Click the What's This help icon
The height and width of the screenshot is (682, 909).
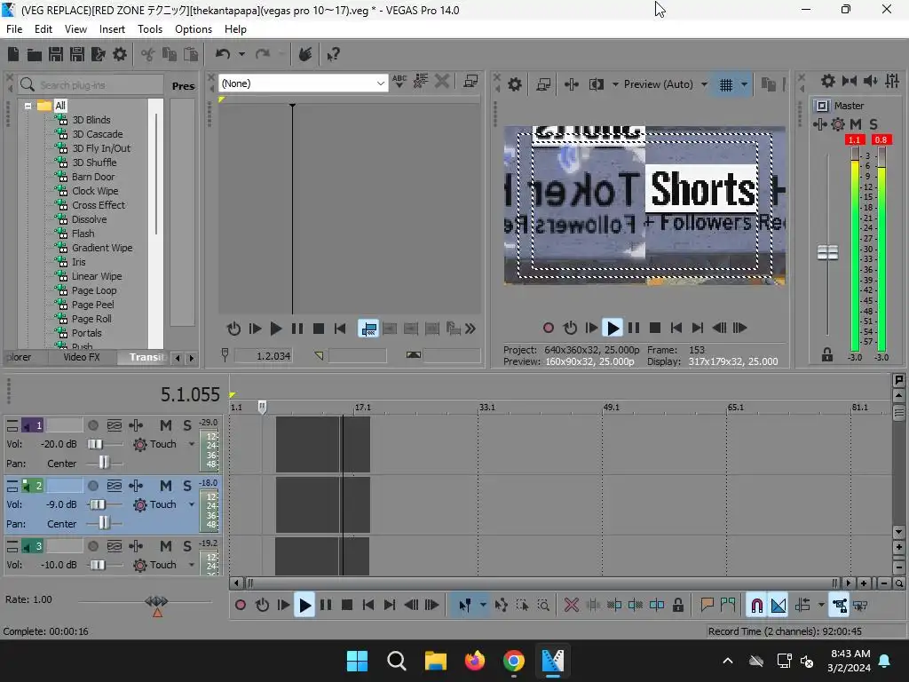click(x=333, y=54)
